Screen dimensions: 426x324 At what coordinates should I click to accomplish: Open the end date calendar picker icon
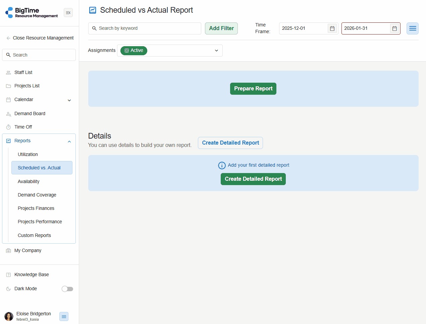point(394,28)
